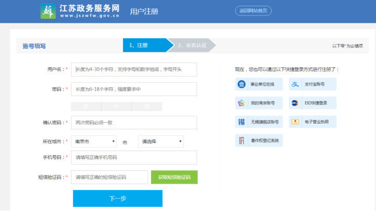Click the 下一步 button
This screenshot has height=223, width=376.
118,198
